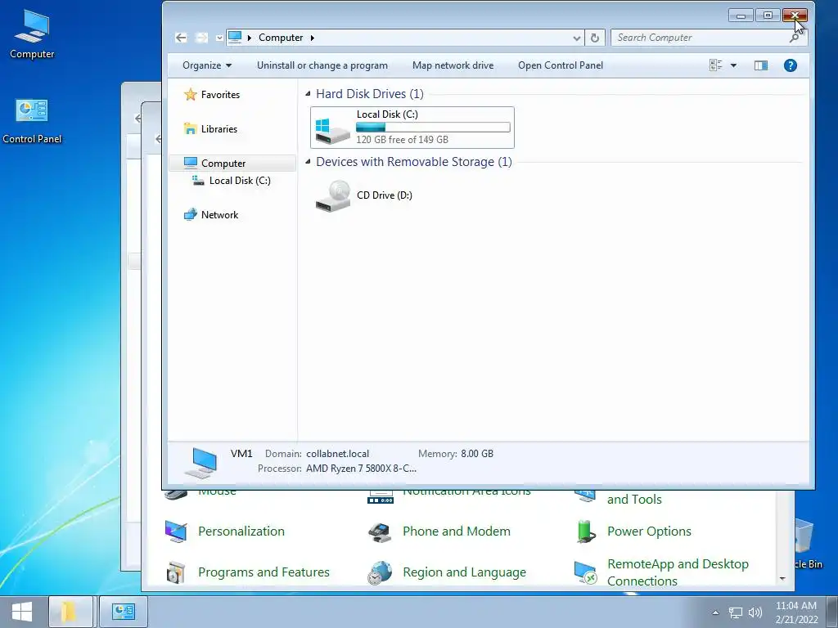Refresh the Computer window
Image resolution: width=838 pixels, height=628 pixels.
[x=594, y=38]
